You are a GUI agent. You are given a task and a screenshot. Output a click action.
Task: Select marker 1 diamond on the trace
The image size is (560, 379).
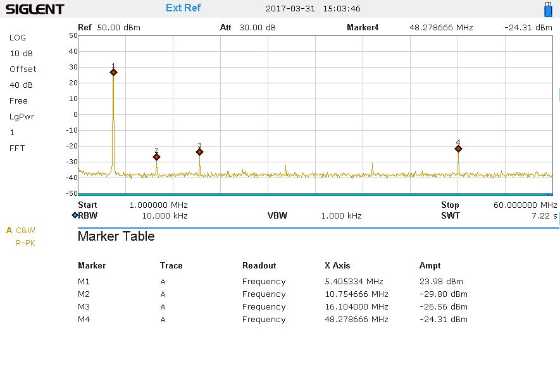coord(113,73)
